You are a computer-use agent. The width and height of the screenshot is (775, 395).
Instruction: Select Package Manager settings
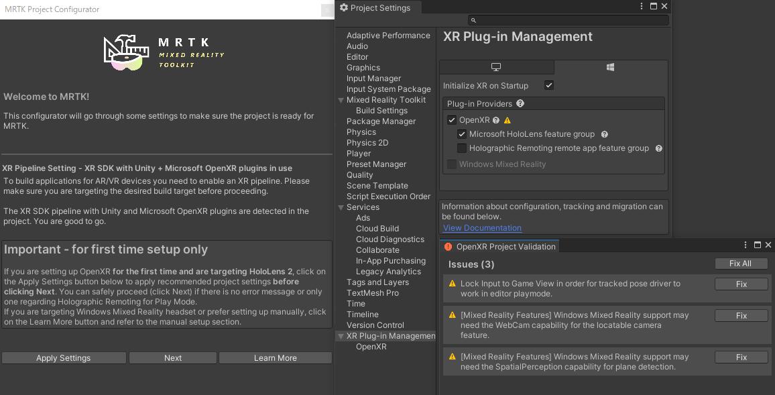[x=381, y=121]
